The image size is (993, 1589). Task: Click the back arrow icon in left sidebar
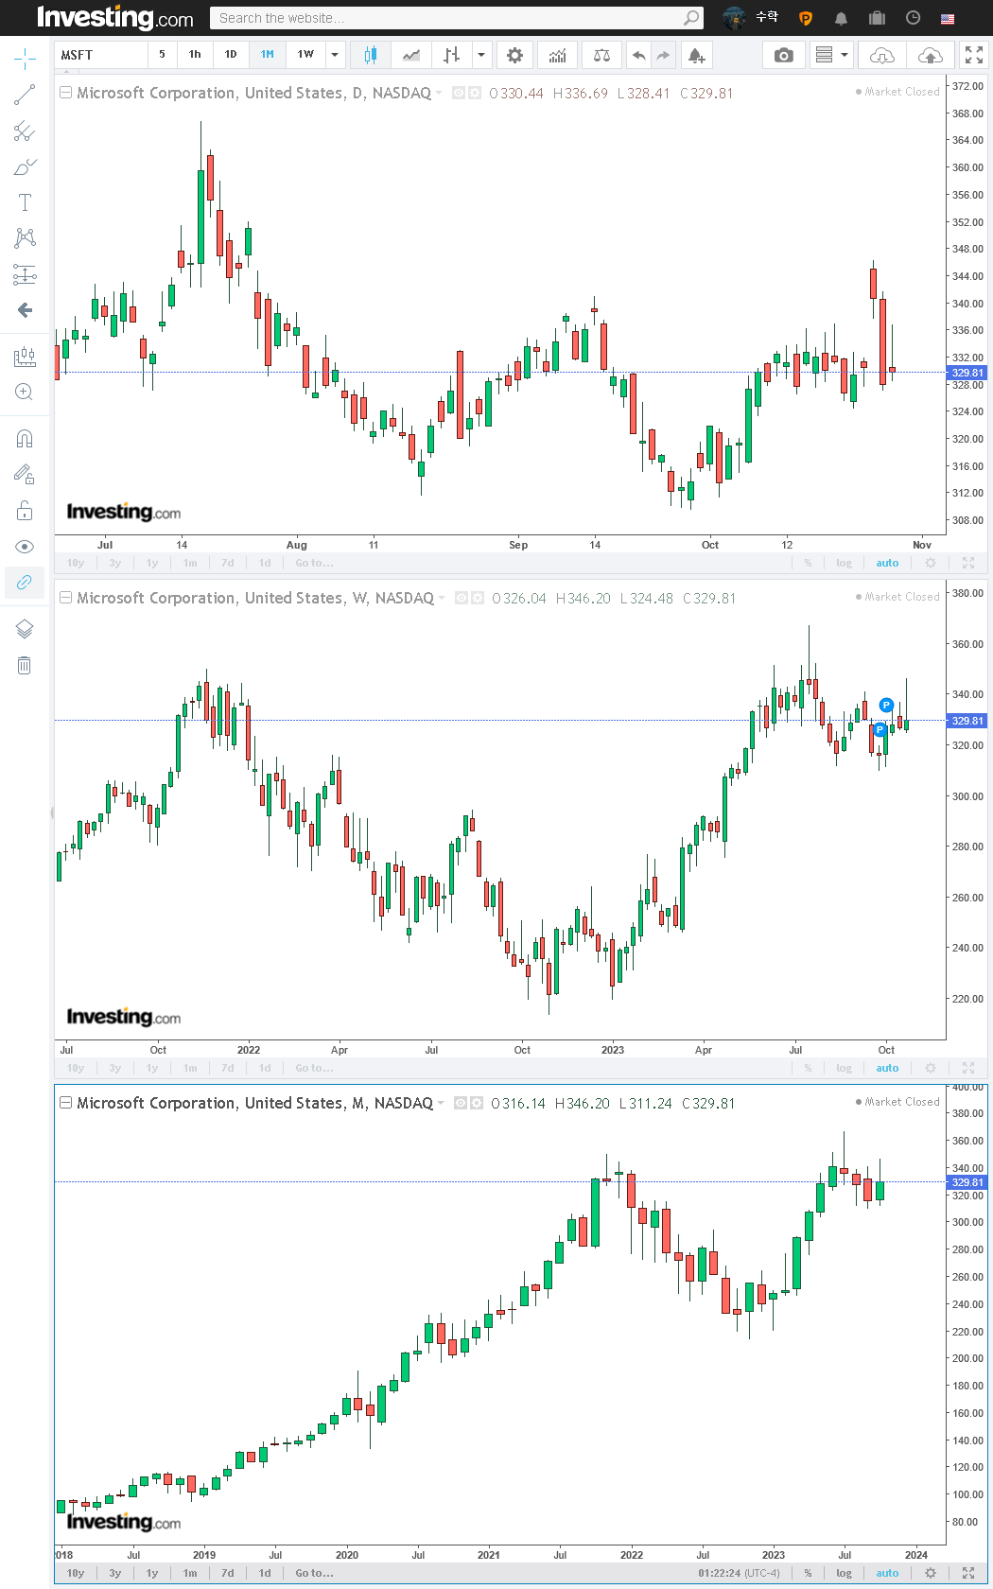click(x=25, y=310)
